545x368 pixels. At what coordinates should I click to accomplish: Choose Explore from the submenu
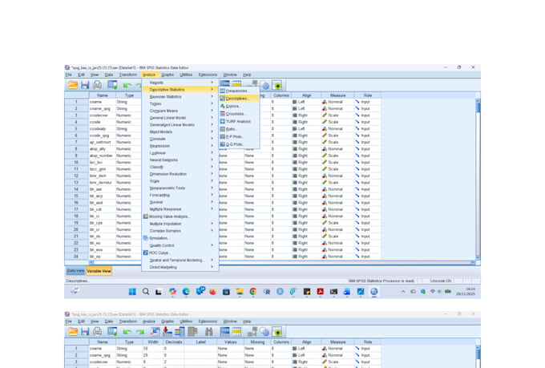click(x=239, y=106)
